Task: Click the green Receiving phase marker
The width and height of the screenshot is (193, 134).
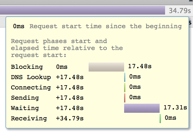Action: click(160, 119)
